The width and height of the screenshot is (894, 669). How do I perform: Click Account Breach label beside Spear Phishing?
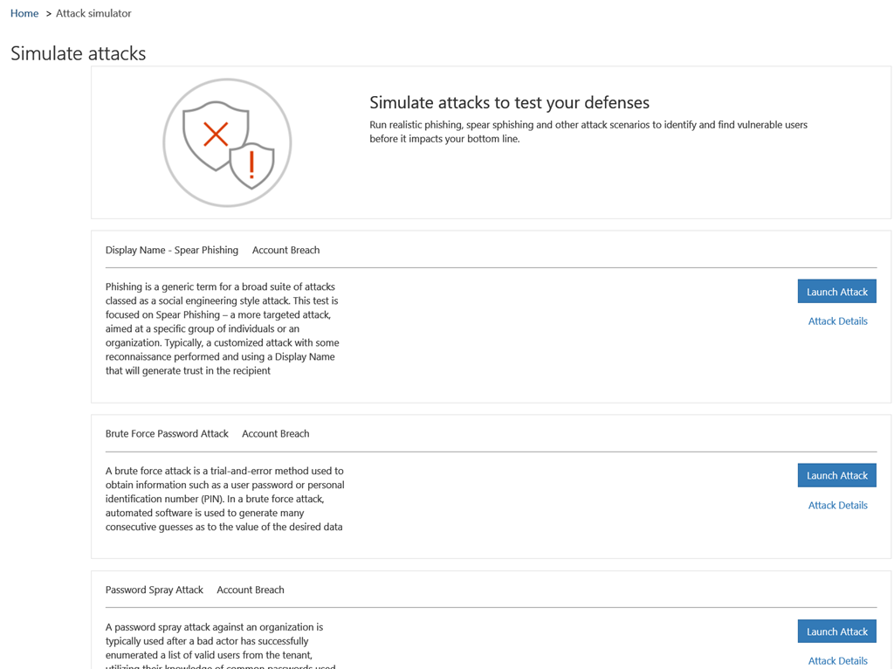285,250
